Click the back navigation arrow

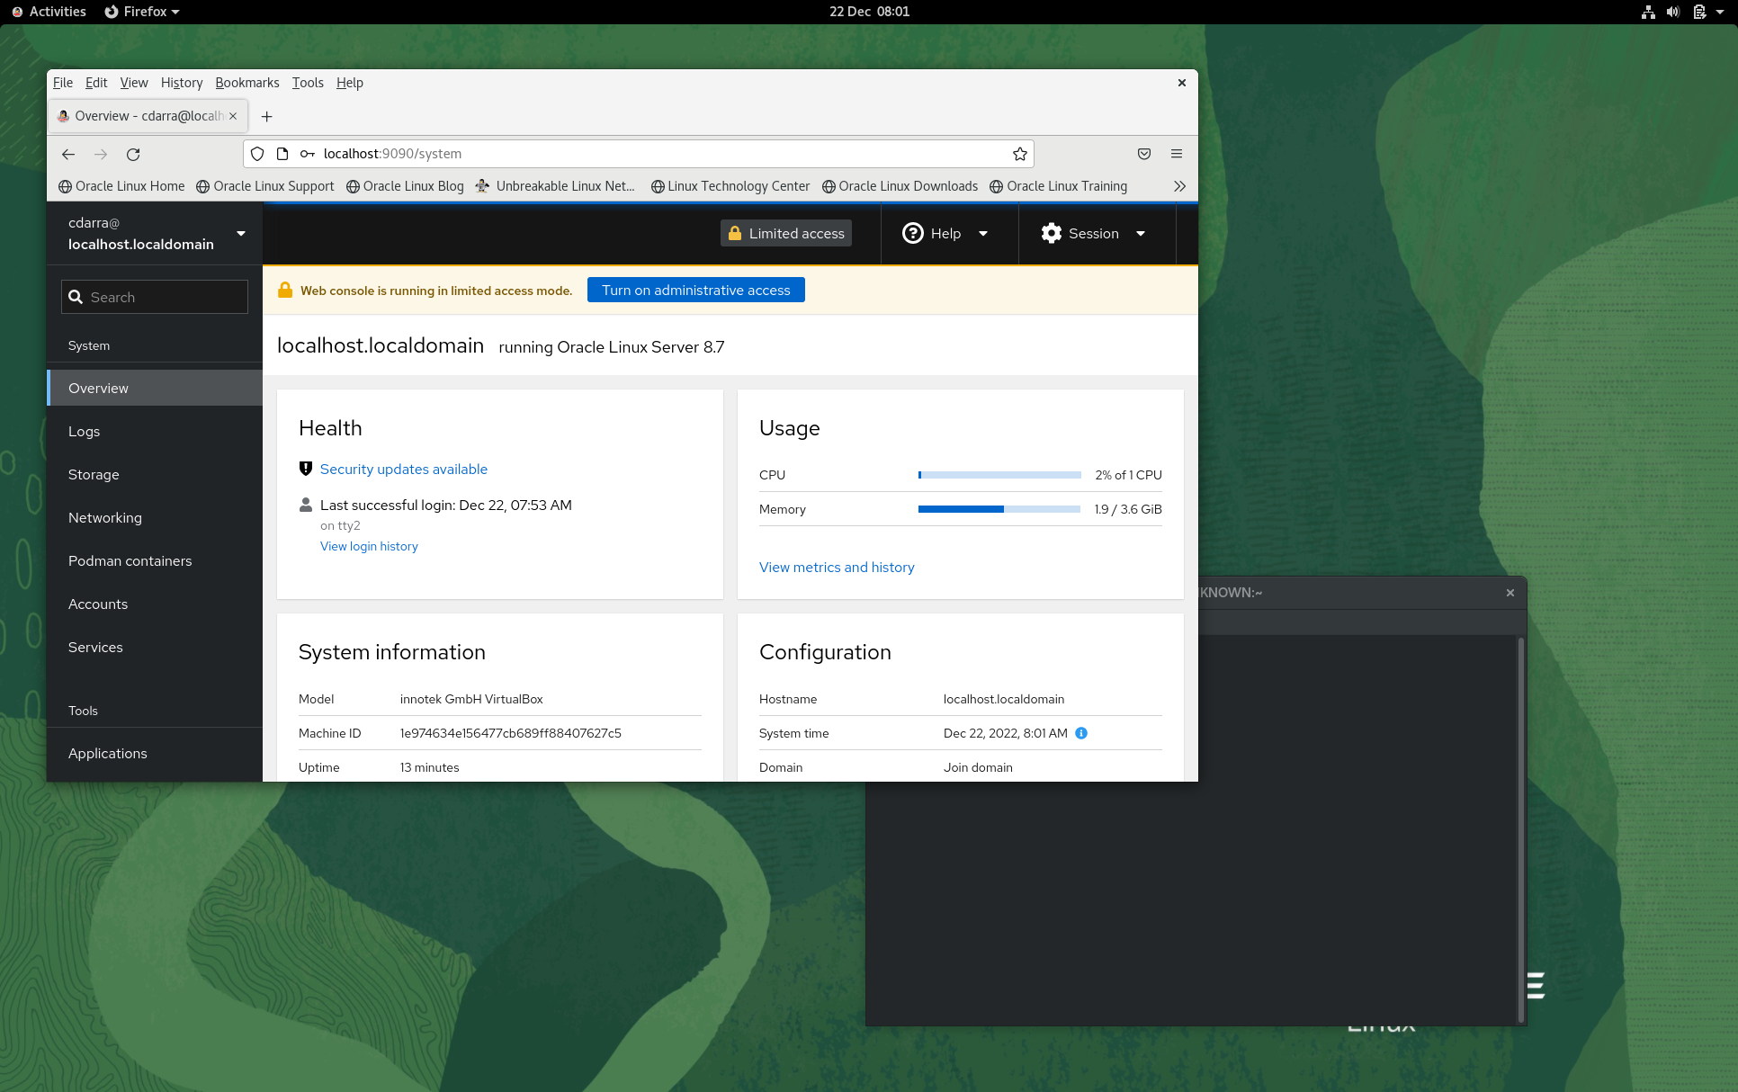click(x=68, y=154)
